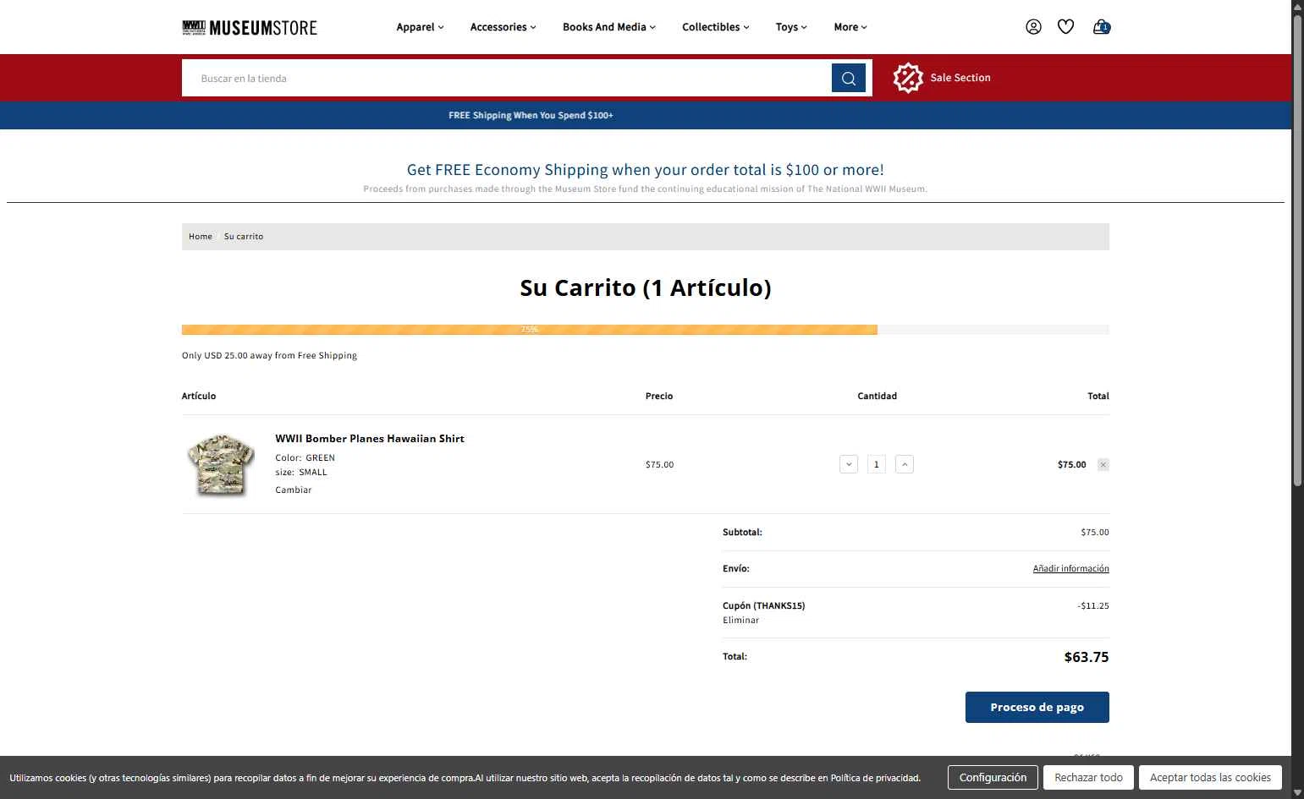Viewport: 1304px width, 799px height.
Task: Click the Museum Store logo
Action: coord(250,28)
